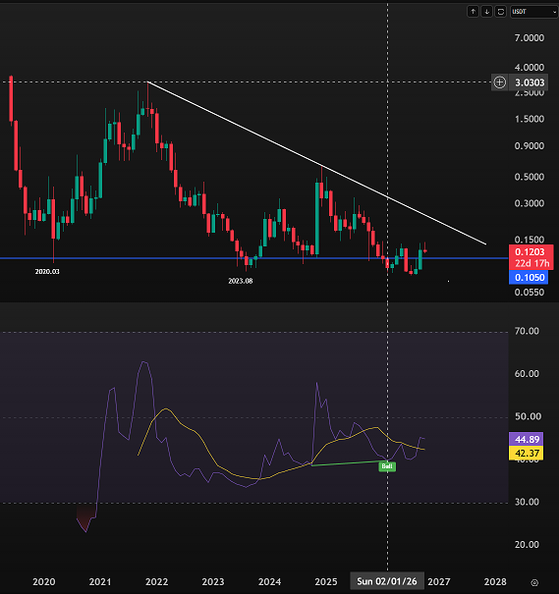This screenshot has height=594, width=559.
Task: Click the 2023.08 text annotation
Action: (x=241, y=281)
